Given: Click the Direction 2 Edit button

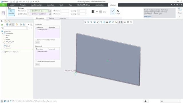Looking at the screenshot, I should pos(37,64).
